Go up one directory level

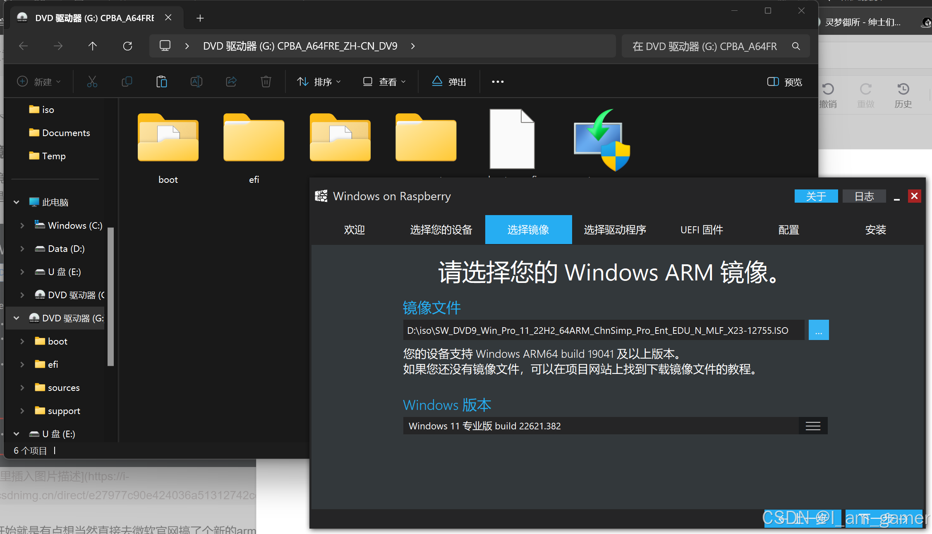(93, 46)
